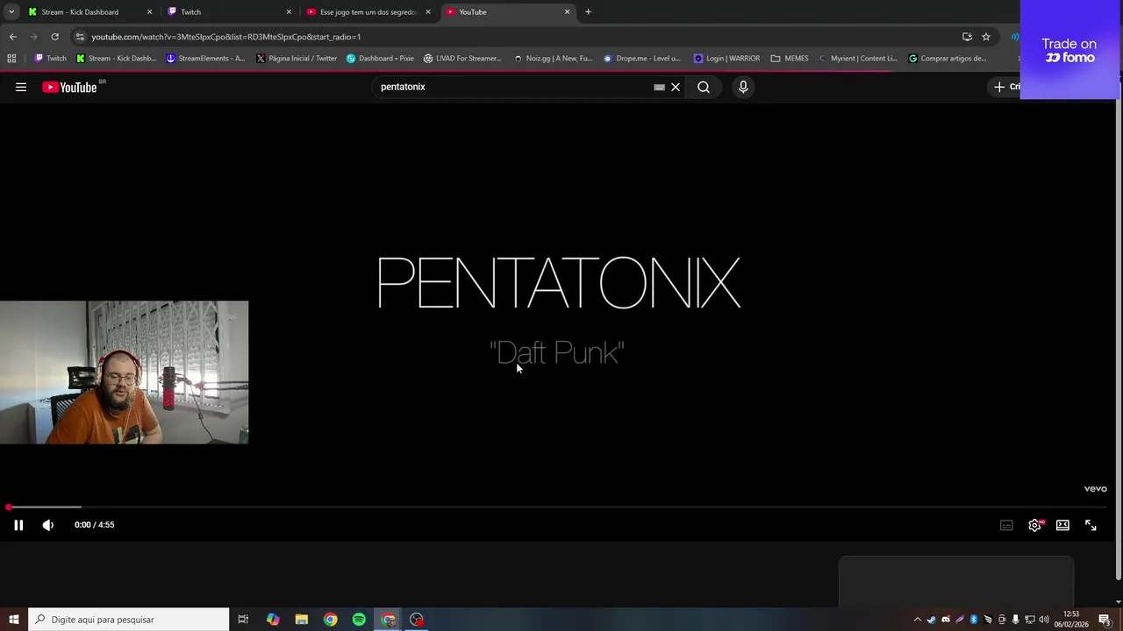Image resolution: width=1123 pixels, height=631 pixels.
Task: Open Discord tray icon
Action: [x=946, y=620]
